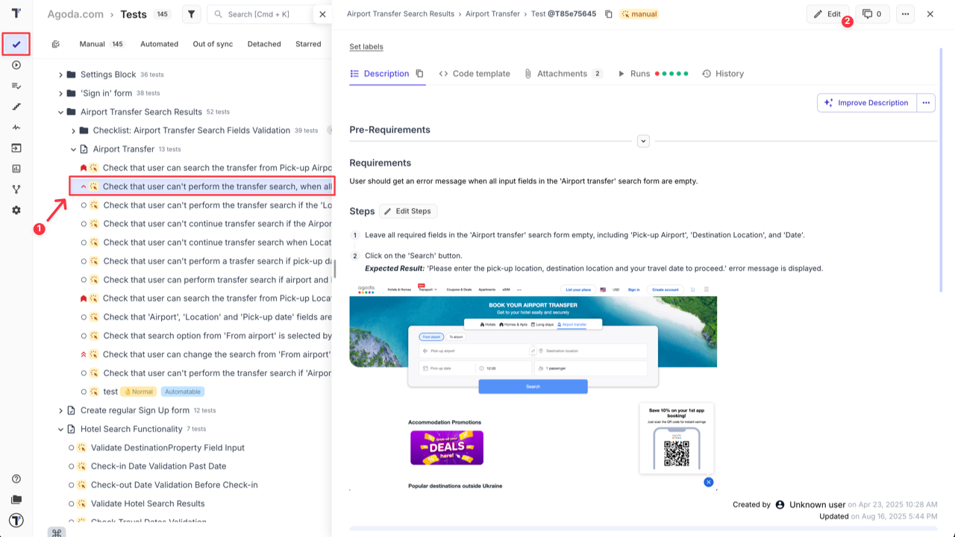Open the three-dot menu near Improve Description
The image size is (955, 537).
925,102
